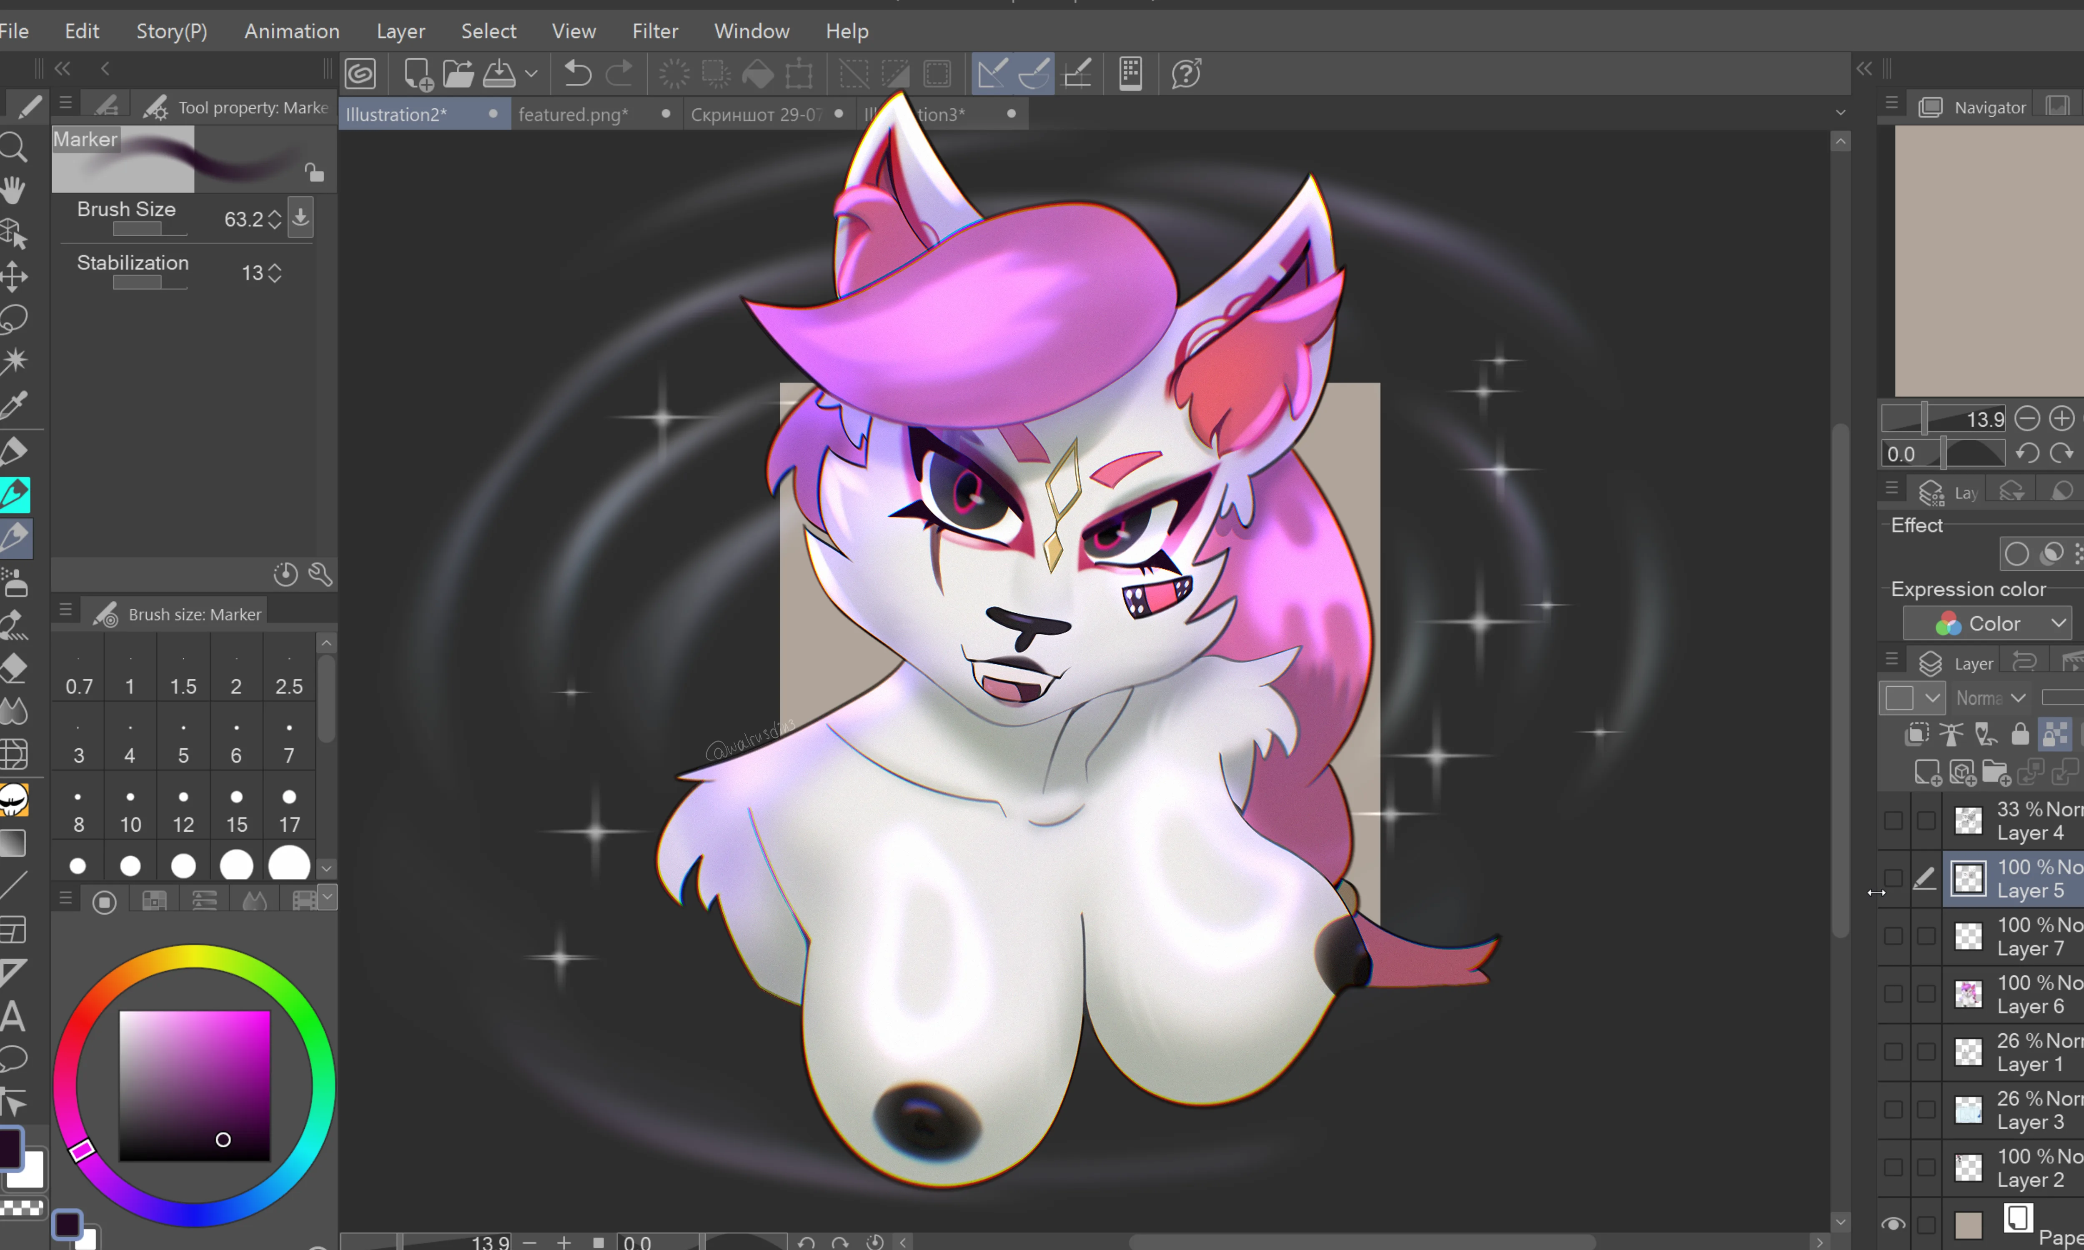Open the Expression color dropdown

(x=1987, y=623)
